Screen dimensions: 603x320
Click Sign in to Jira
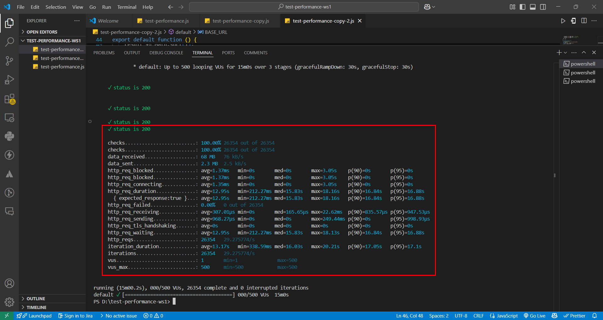click(75, 316)
